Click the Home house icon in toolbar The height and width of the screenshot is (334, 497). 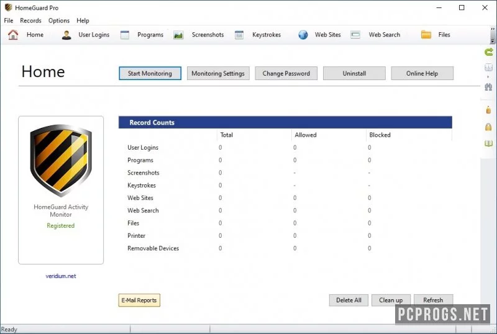click(13, 35)
